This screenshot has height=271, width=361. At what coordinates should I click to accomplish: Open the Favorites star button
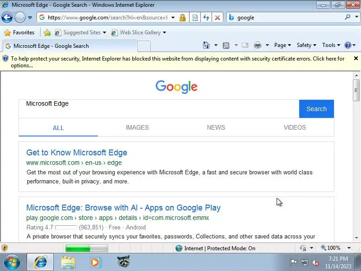(19, 33)
